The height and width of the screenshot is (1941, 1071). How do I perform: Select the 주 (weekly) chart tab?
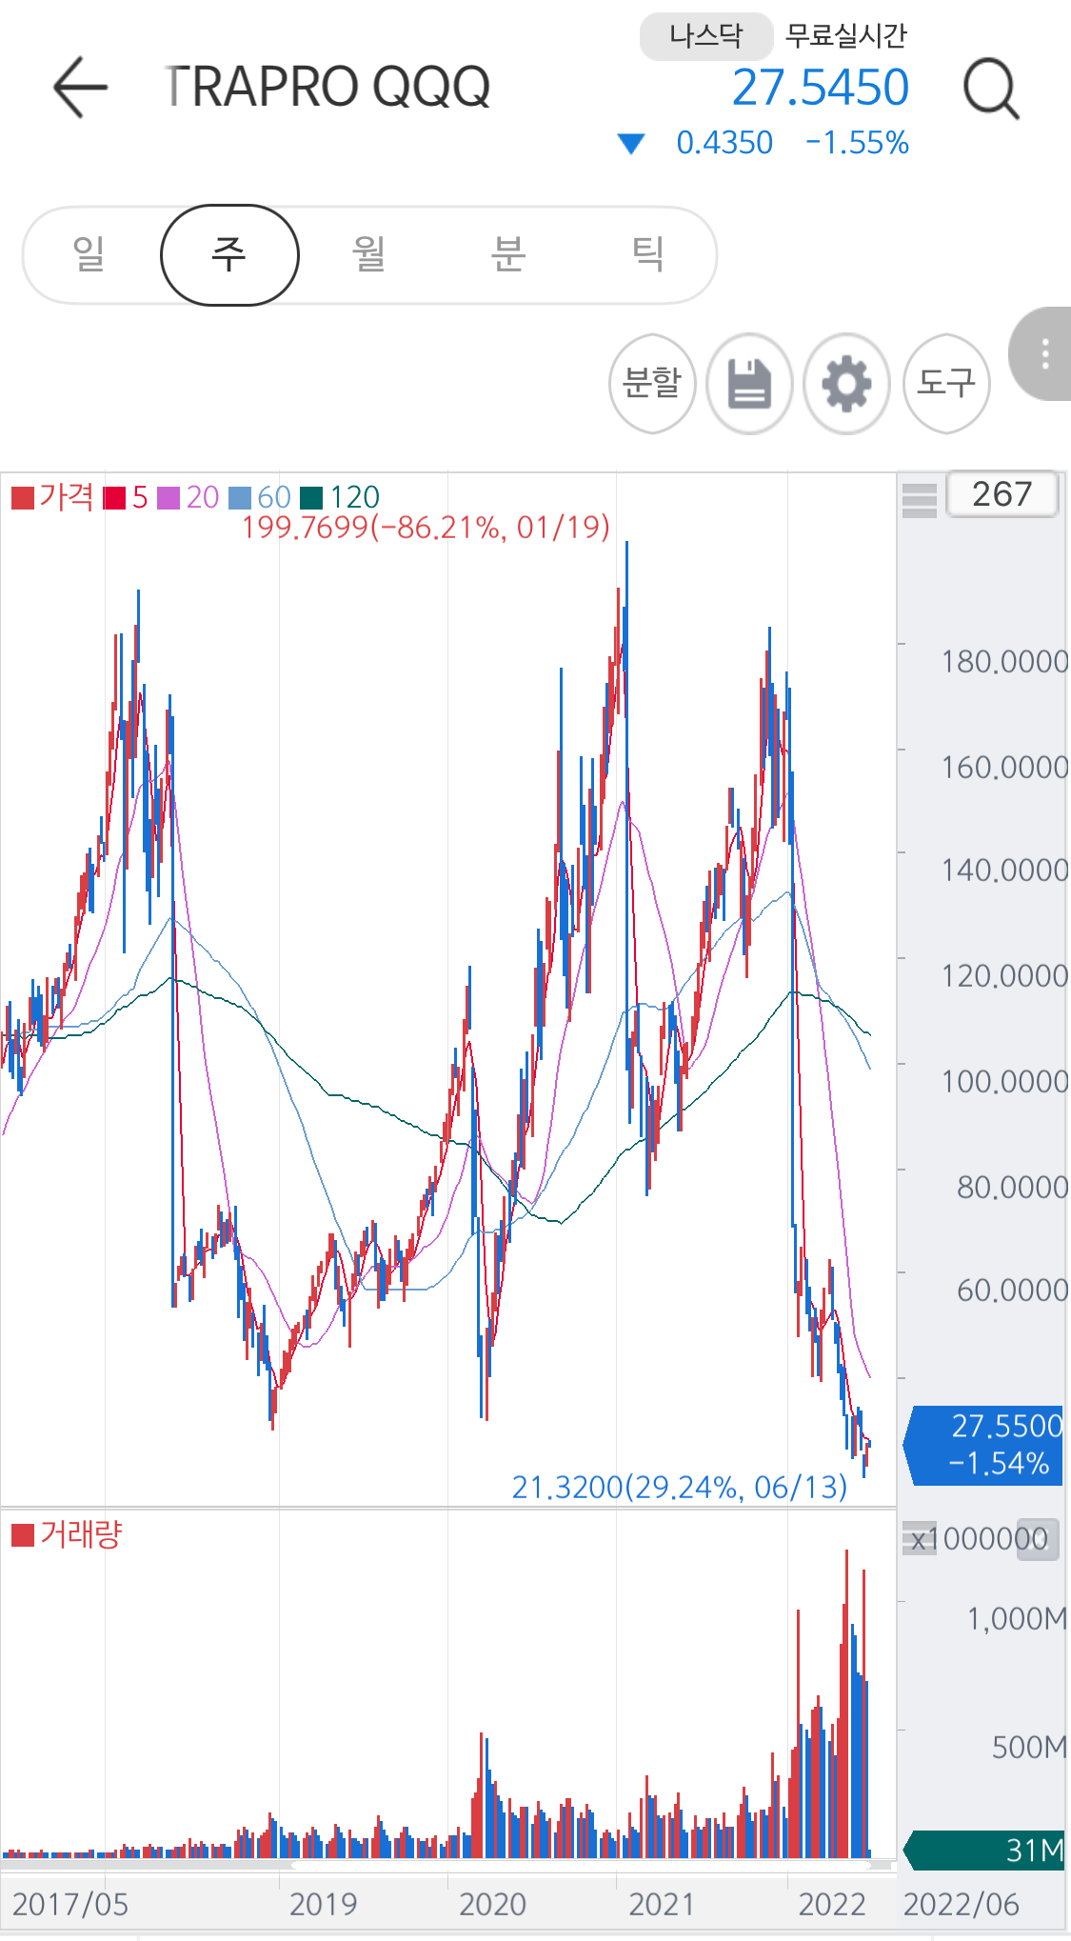[229, 255]
